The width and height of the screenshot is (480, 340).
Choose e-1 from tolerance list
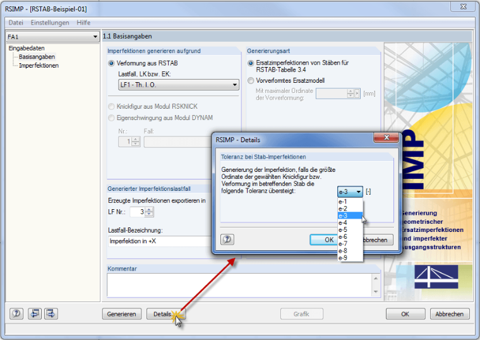point(350,202)
